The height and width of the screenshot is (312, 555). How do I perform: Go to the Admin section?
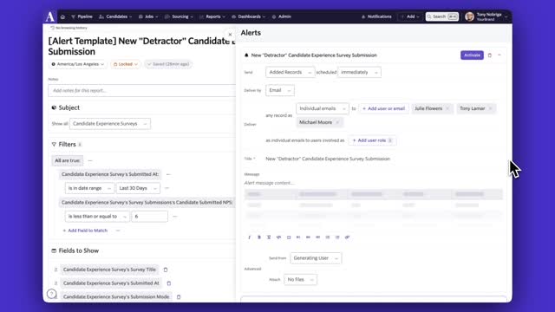(x=281, y=16)
